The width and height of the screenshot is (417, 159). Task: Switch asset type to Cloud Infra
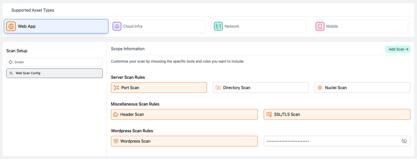158,26
